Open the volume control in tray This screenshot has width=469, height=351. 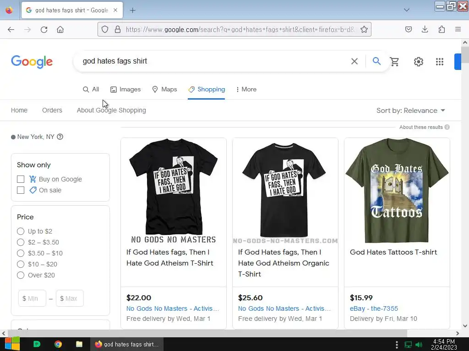(419, 345)
